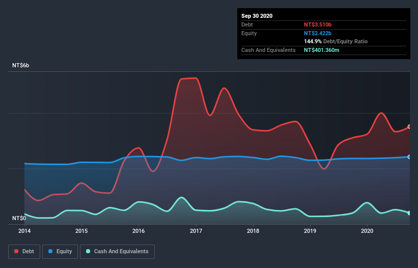Select the teal Cash endpoint marker on chart
The image size is (418, 268).
(x=409, y=213)
